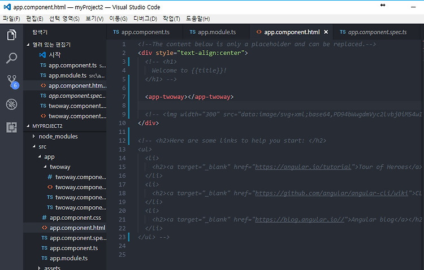
Task: Select 시작 in open editors
Action: [65, 55]
